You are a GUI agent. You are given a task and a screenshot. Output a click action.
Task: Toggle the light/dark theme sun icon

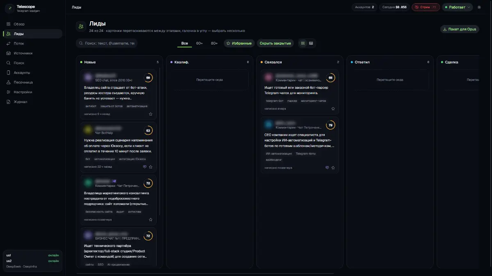pyautogui.click(x=479, y=7)
